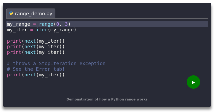Click the third print(next(my_iter)) line
The height and width of the screenshot is (112, 214).
pyautogui.click(x=36, y=52)
